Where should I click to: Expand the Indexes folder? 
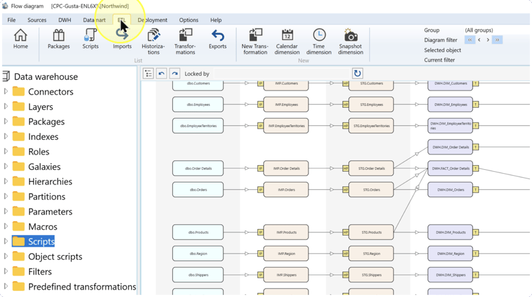click(6, 137)
